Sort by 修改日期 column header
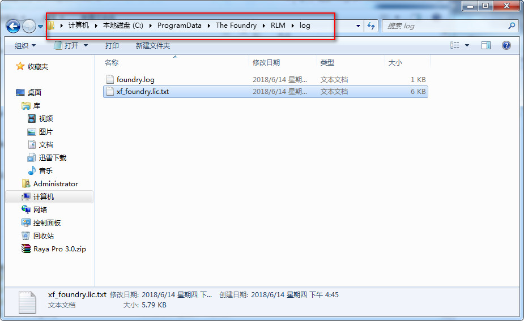 point(266,62)
